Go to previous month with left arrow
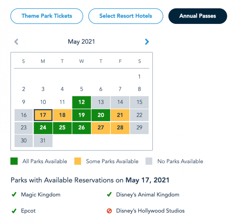Viewport: 250px width, 224px height. [x=16, y=42]
